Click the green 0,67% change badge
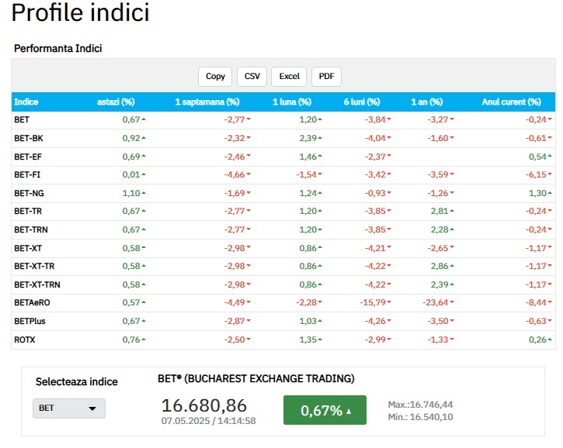 (x=325, y=411)
